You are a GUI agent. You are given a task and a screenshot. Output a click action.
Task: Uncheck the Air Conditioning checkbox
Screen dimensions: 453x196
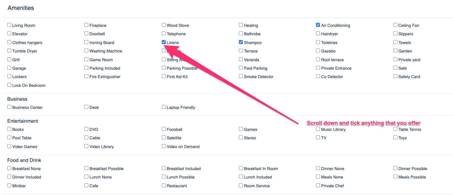point(318,25)
